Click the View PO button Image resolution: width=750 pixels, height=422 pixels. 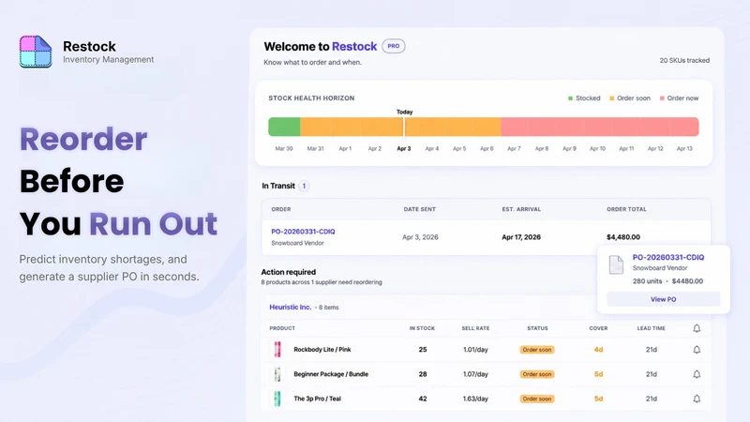[x=664, y=299]
